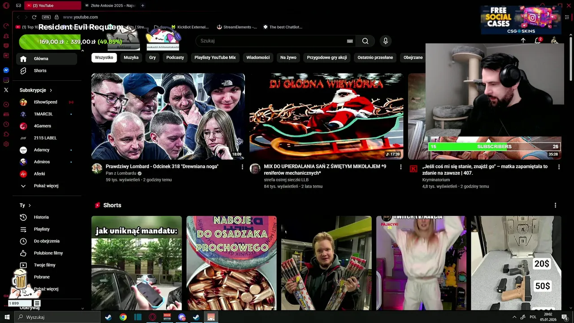
Task: Open the Adamcy subscription channel
Action: point(46,150)
